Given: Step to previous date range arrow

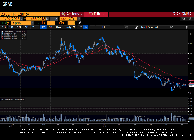Looking at the screenshot, I should pos(52,19).
